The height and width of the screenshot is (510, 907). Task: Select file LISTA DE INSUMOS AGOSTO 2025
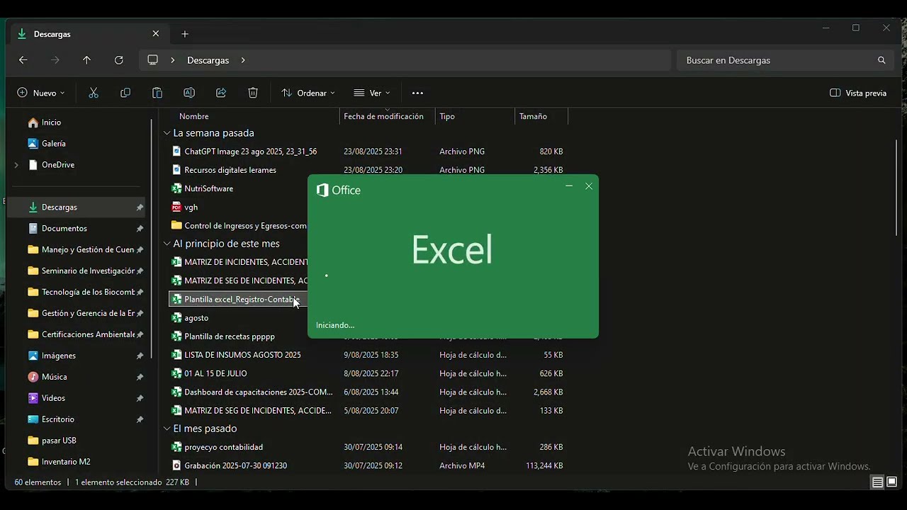(x=242, y=355)
